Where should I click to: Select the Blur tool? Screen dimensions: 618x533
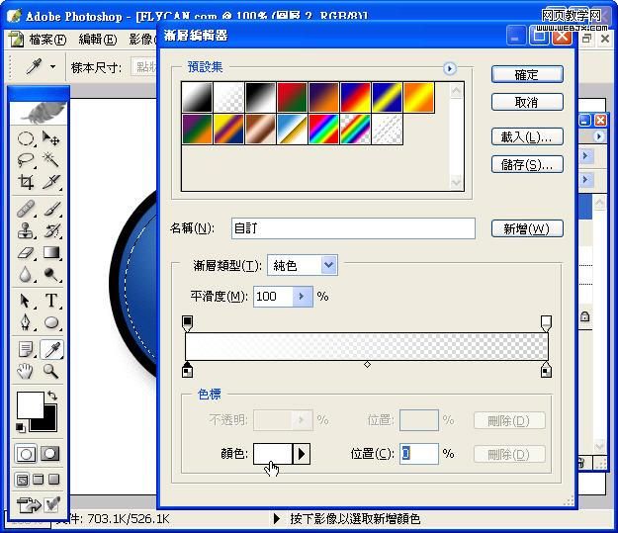tap(26, 274)
